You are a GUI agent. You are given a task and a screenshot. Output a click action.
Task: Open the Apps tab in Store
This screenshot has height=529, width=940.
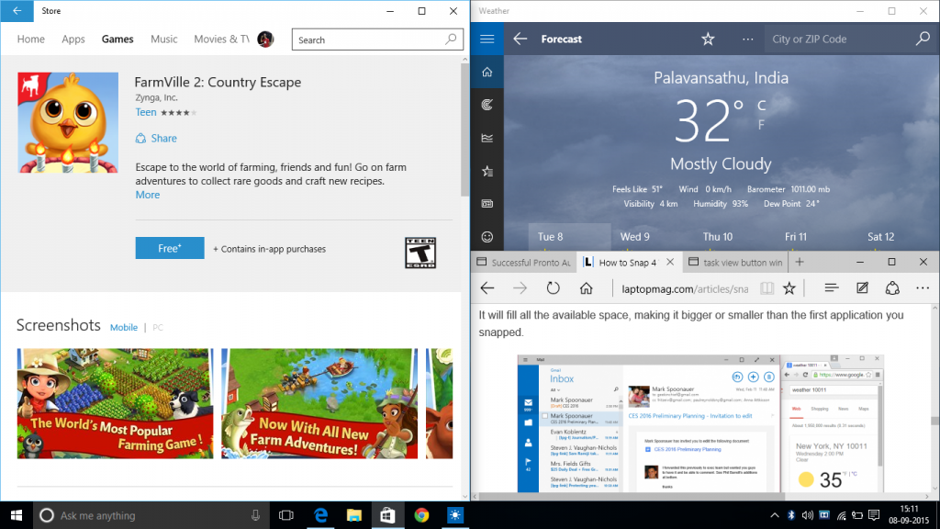pos(73,39)
